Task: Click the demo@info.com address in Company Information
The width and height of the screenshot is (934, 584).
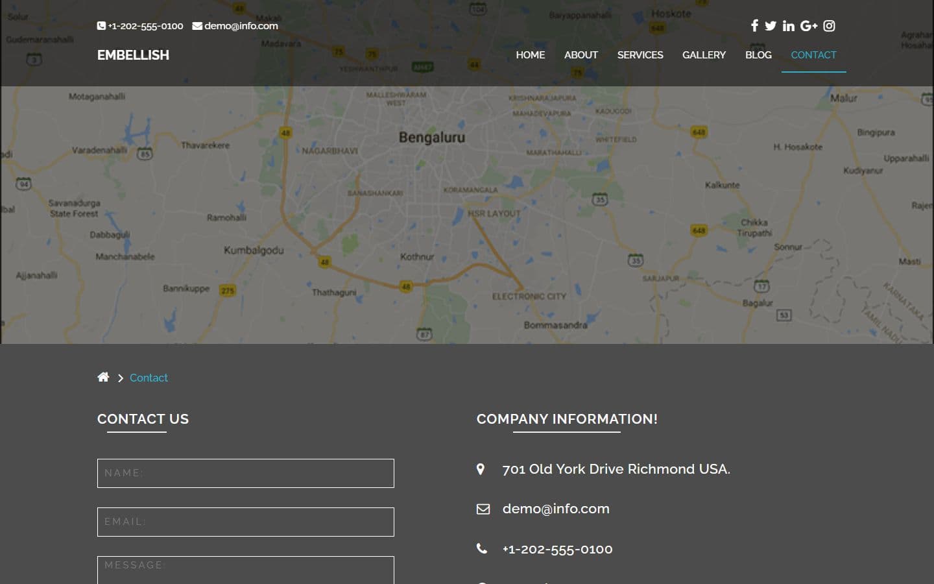Action: click(x=556, y=509)
